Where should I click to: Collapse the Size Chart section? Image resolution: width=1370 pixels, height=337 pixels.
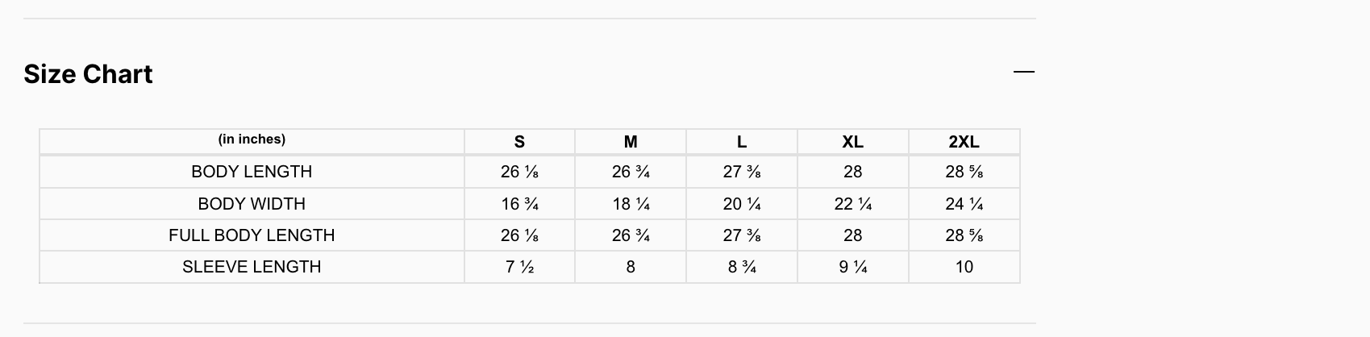(1023, 73)
